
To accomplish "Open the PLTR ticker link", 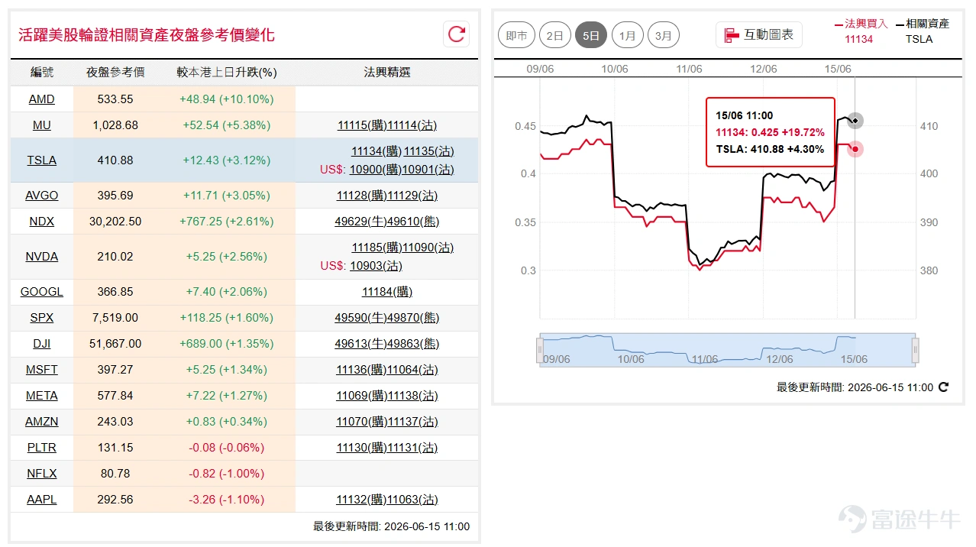I will pyautogui.click(x=42, y=448).
